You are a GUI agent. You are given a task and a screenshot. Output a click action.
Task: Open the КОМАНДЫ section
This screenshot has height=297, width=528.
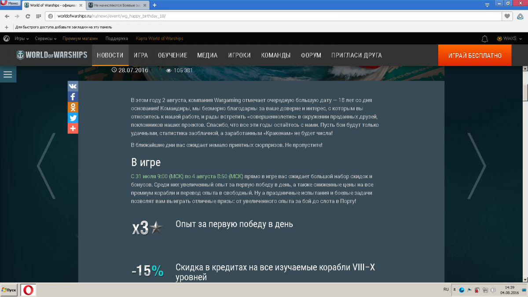pos(276,55)
